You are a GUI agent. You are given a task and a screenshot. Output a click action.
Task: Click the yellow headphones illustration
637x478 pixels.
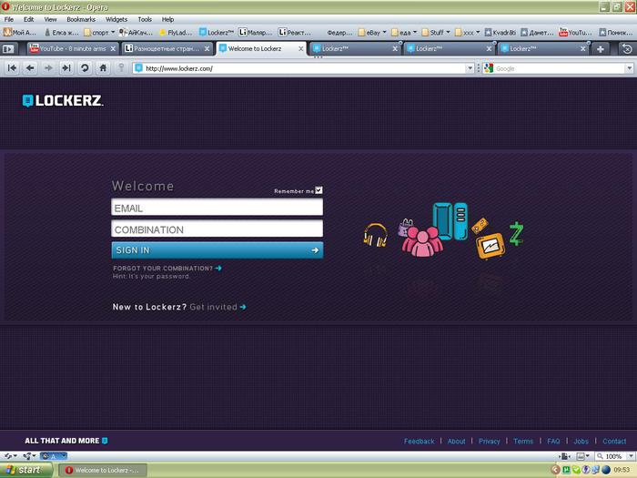point(375,235)
